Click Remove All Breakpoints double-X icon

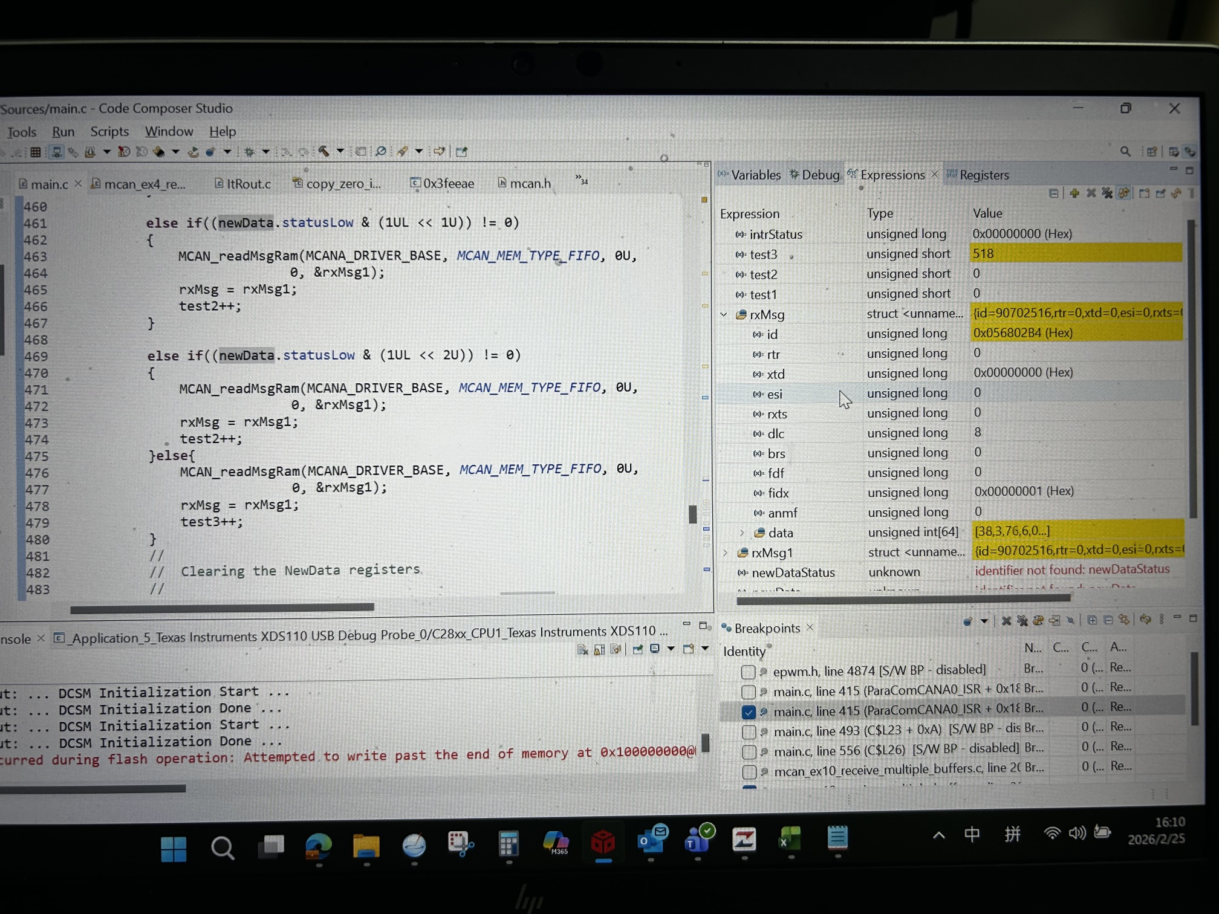pos(1022,621)
